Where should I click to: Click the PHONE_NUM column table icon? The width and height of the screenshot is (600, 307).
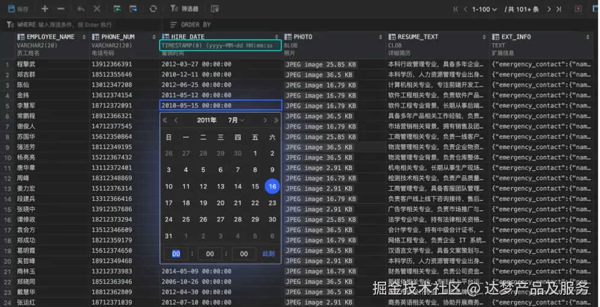(95, 37)
